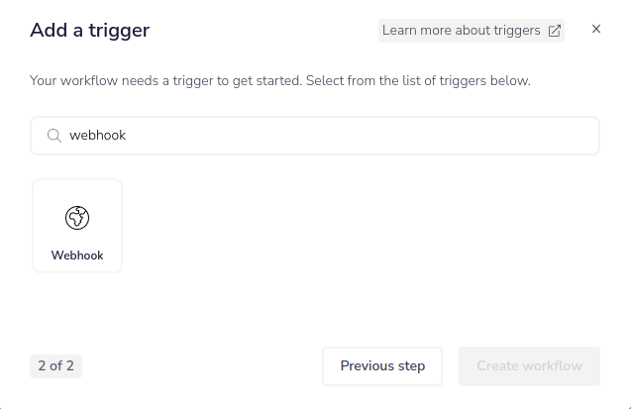The height and width of the screenshot is (409, 631).
Task: Dismiss the dialog using the X icon
Action: point(596,30)
